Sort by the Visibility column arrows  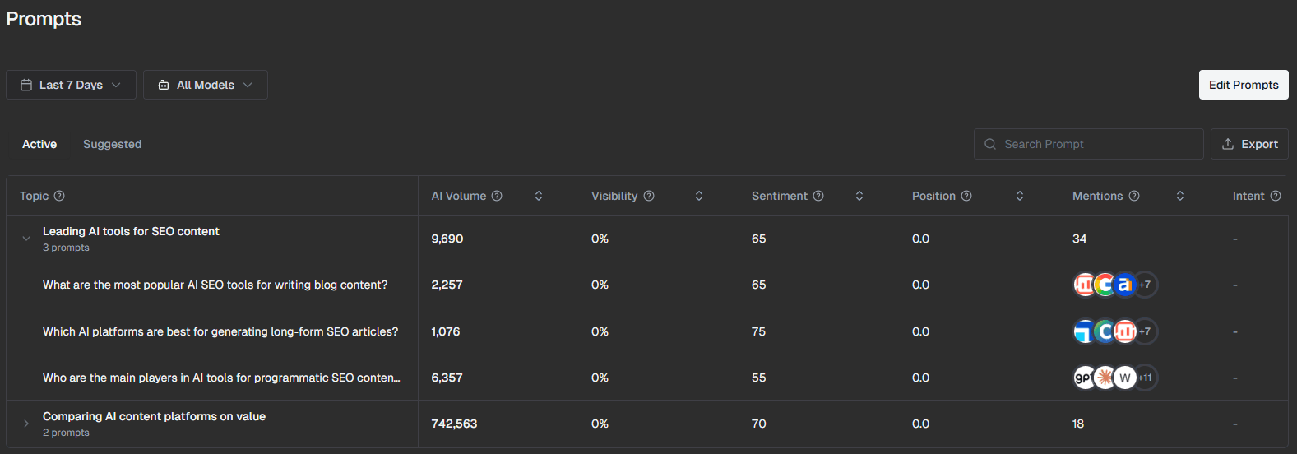pyautogui.click(x=699, y=196)
